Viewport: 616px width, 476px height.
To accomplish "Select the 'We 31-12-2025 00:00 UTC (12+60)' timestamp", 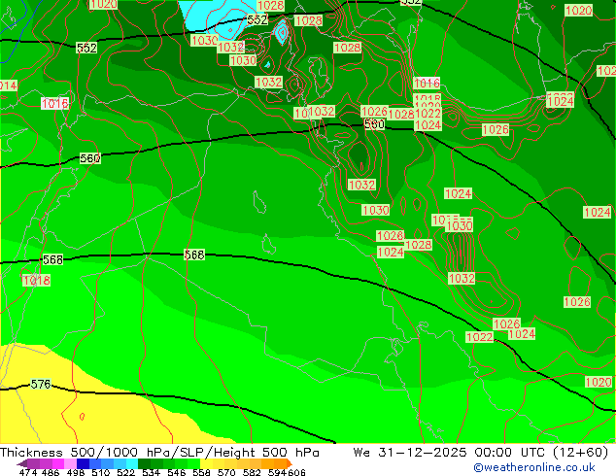I will click(481, 453).
